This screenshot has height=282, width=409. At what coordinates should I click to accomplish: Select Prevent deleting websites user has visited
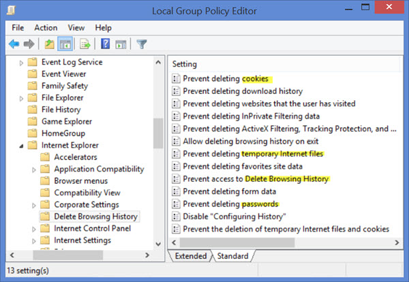pos(269,104)
